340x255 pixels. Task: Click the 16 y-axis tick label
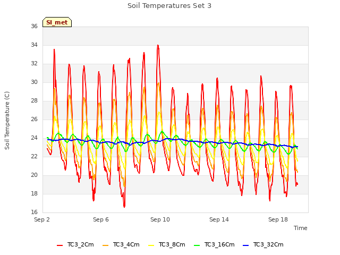coord(34,212)
